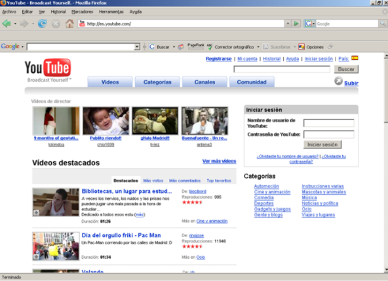Open the Música category link

[309, 197]
